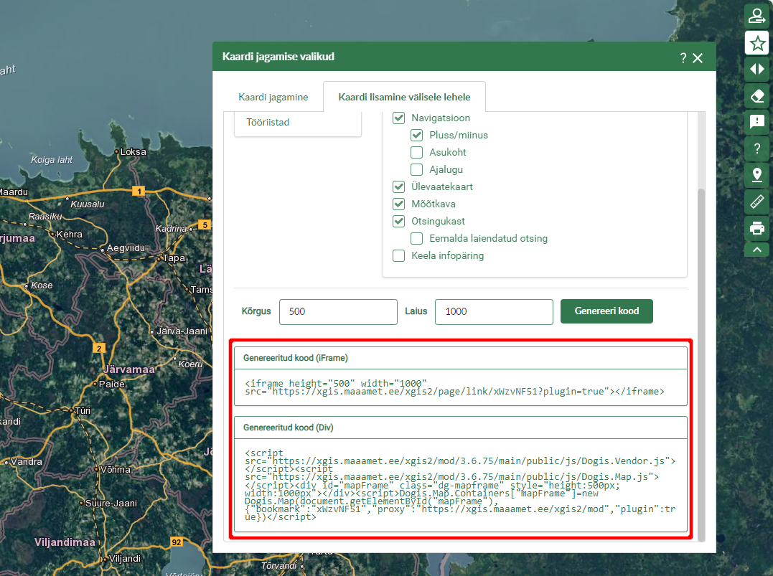773x576 pixels.
Task: Click the generated Div code text
Action: (x=461, y=485)
